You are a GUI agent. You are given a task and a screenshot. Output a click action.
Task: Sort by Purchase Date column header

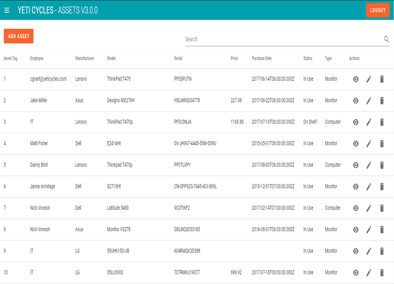[262, 59]
